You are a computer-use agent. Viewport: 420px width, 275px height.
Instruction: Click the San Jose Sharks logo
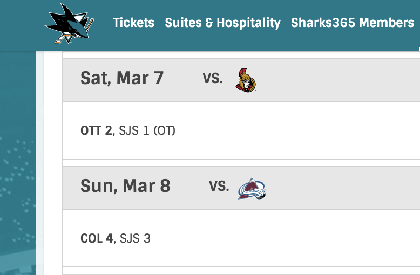pos(70,24)
